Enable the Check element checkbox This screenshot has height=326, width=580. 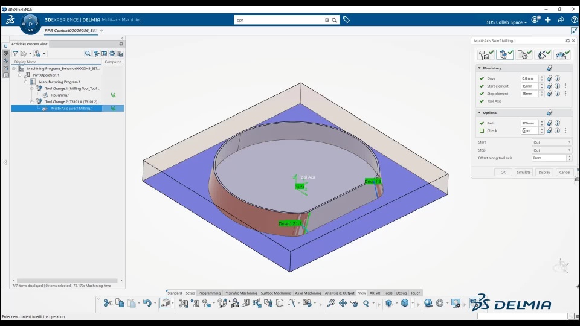[482, 130]
